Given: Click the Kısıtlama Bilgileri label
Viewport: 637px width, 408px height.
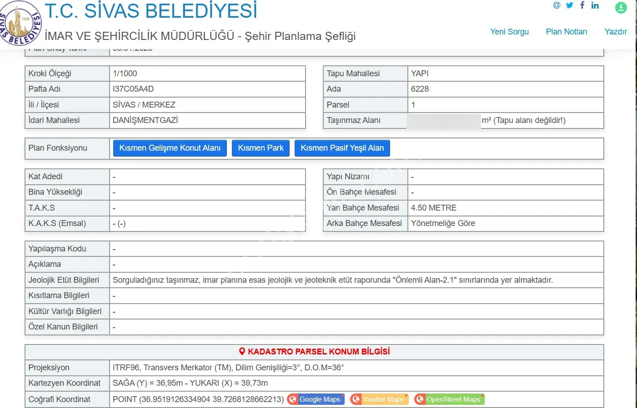Looking at the screenshot, I should tap(59, 295).
